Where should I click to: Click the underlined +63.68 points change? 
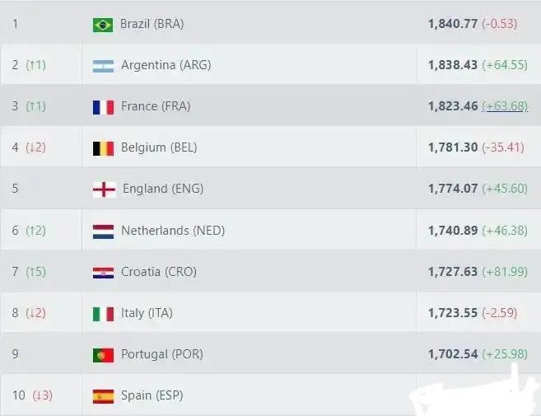505,106
